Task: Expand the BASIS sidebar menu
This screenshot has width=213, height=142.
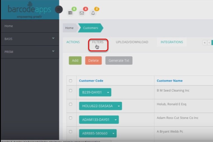Action: [x=30, y=39]
